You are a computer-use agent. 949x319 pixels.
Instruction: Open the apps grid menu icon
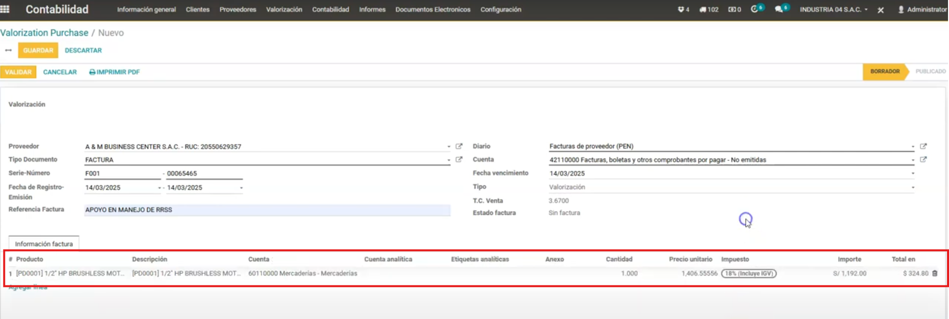tap(5, 9)
